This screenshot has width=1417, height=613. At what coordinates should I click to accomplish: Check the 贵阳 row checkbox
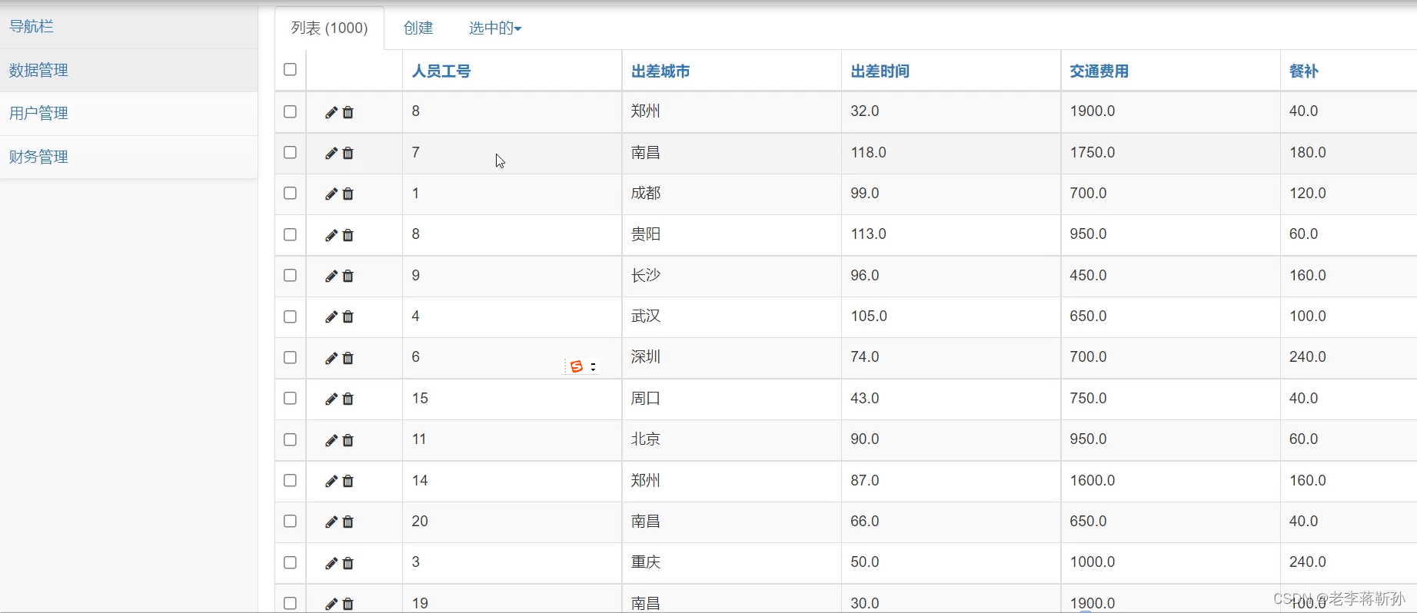[x=290, y=234]
